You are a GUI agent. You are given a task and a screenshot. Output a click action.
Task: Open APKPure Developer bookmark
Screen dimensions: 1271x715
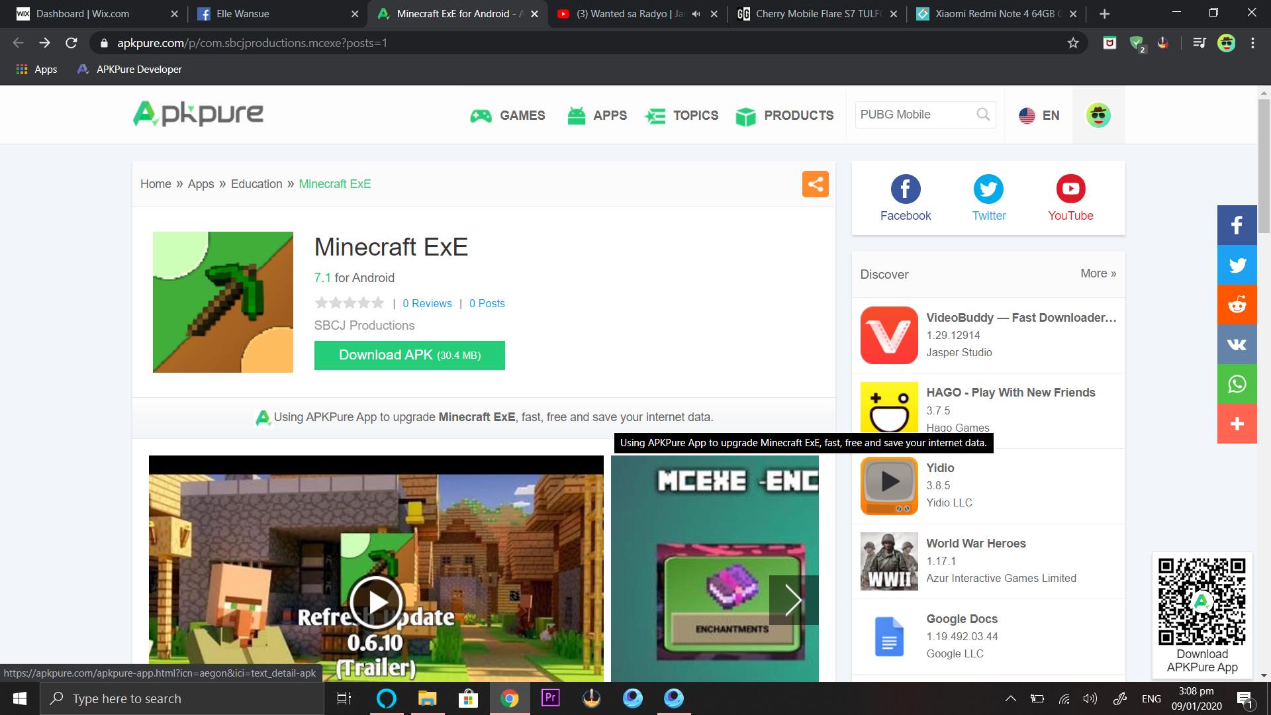130,70
